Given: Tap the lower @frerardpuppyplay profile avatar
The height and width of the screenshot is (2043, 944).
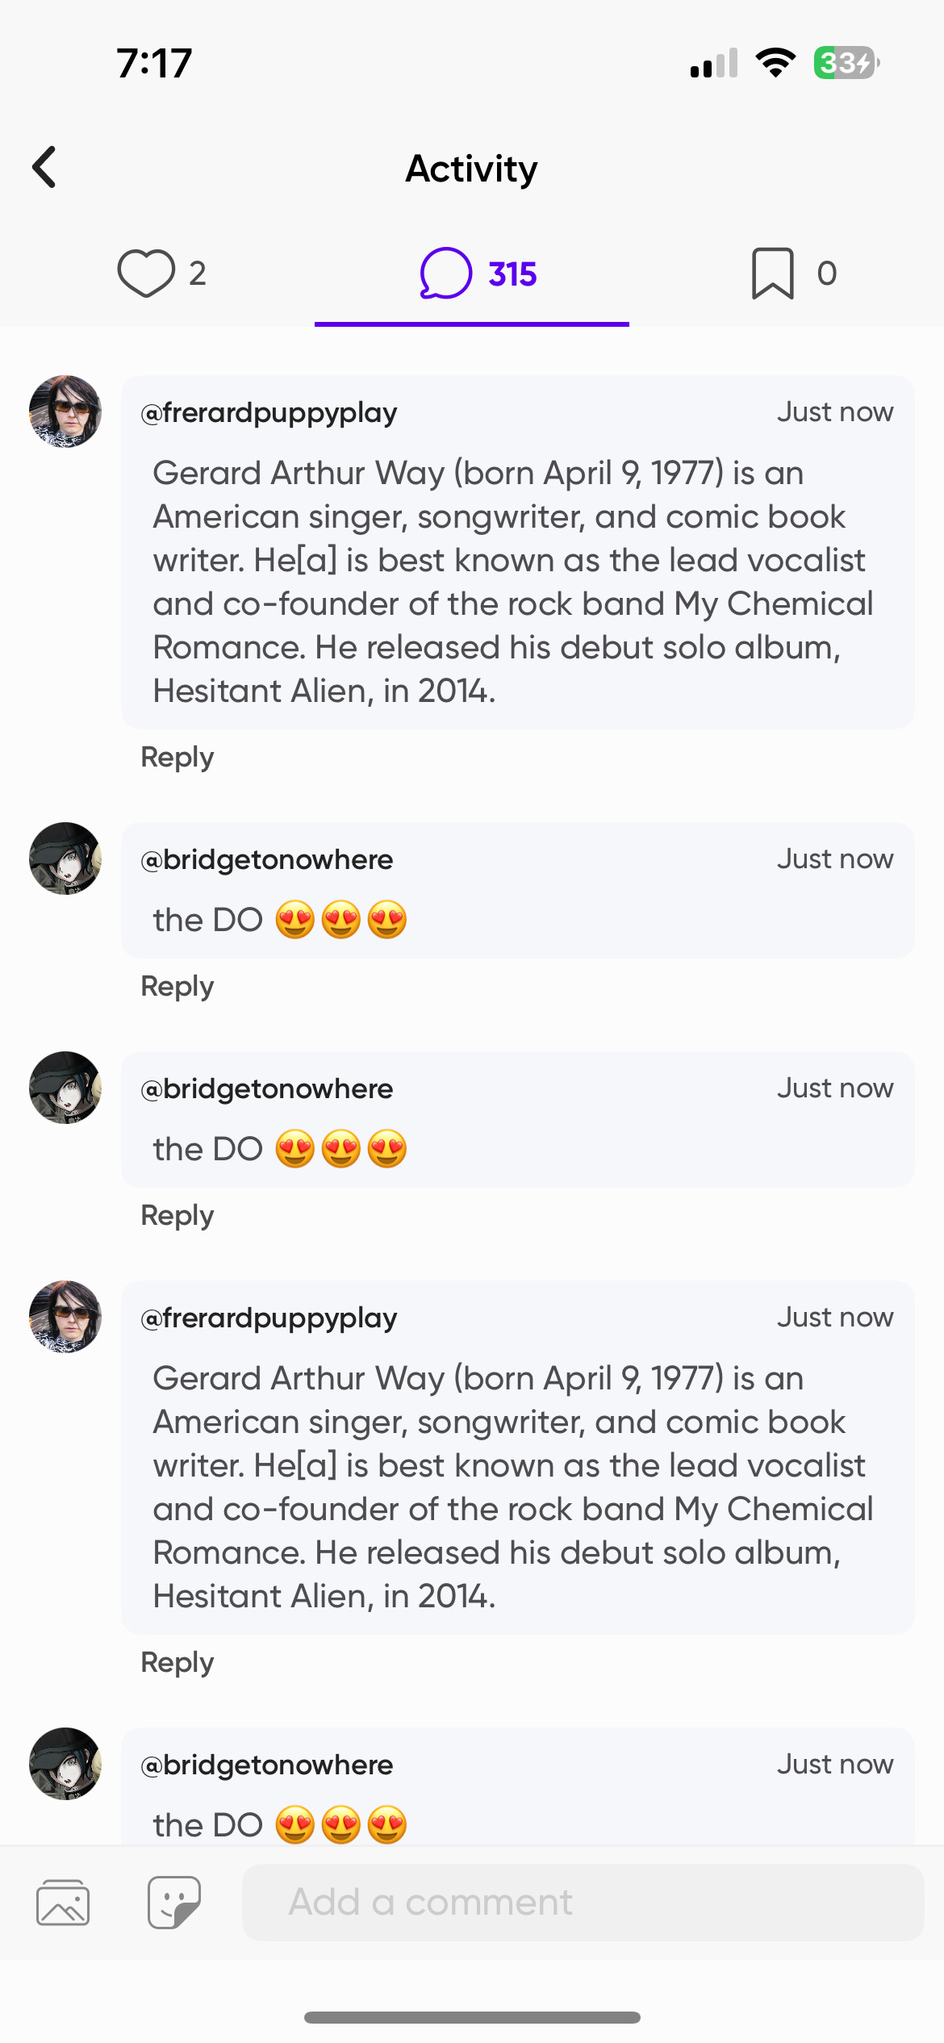Looking at the screenshot, I should pyautogui.click(x=65, y=1317).
